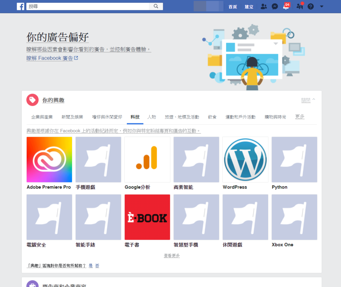Click the purple advertisers section icon
The height and width of the screenshot is (287, 341).
(32, 284)
